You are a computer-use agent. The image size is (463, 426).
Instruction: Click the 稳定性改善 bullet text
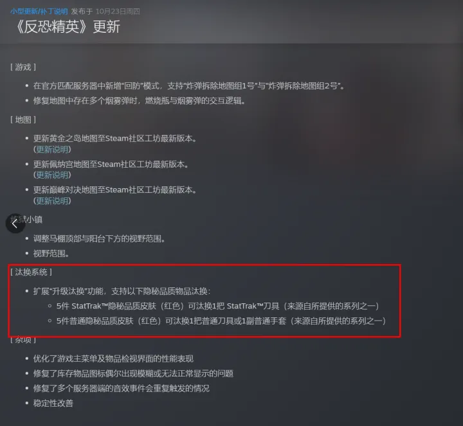[x=53, y=404]
